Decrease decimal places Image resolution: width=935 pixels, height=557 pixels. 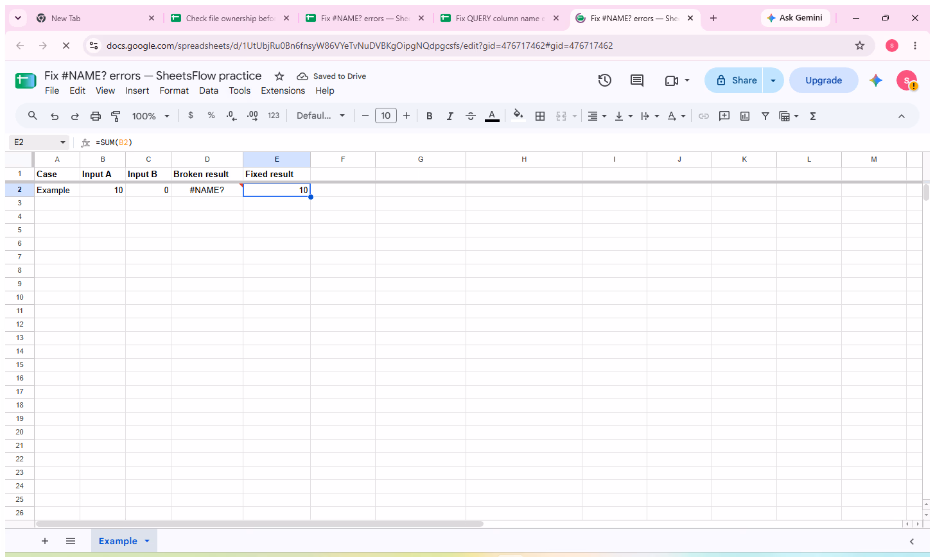[232, 116]
